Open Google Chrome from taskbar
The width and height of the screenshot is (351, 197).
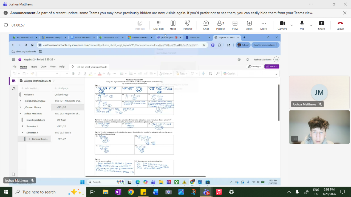131,192
